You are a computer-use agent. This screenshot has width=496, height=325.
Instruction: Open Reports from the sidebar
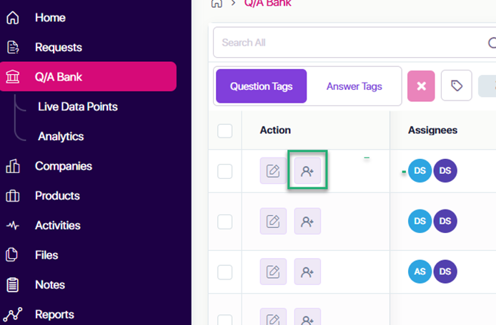pos(54,314)
